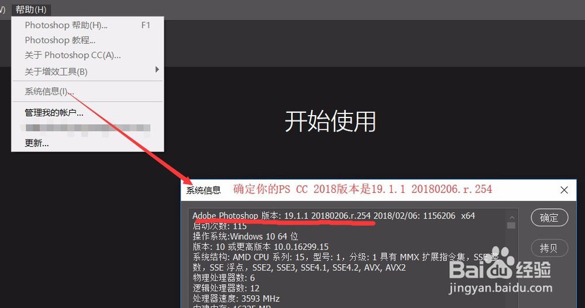Click scrollbar up arrow in system info box
Viewport: 585px width, 308px height.
[x=511, y=217]
